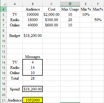Select Online cost cell $600.00

click(51, 25)
